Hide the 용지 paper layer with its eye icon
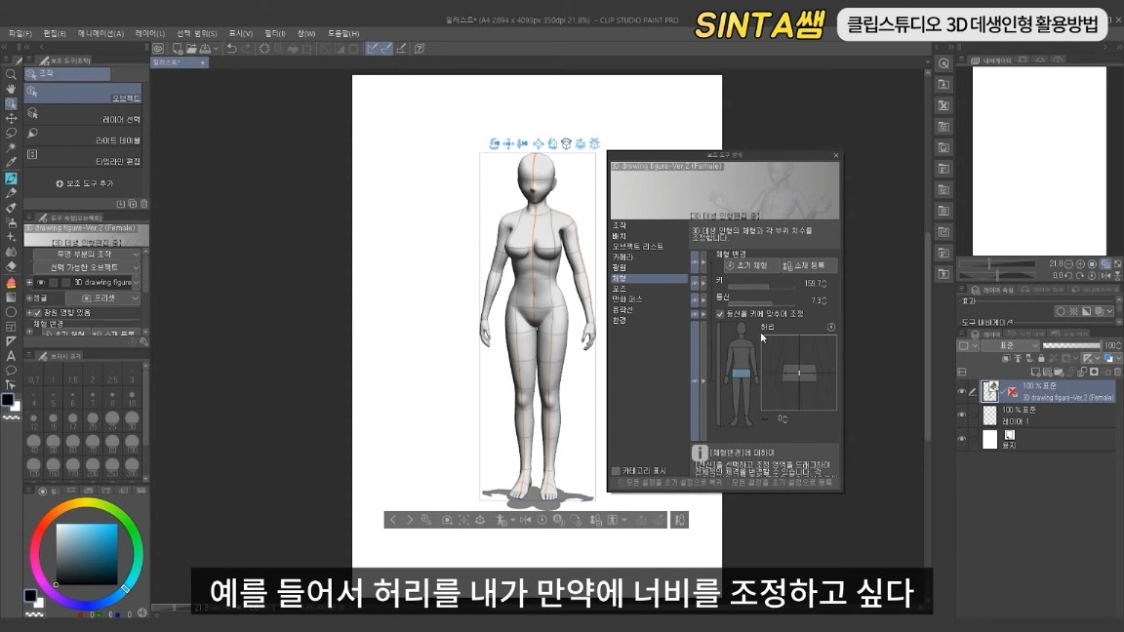This screenshot has width=1124, height=632. tap(962, 439)
